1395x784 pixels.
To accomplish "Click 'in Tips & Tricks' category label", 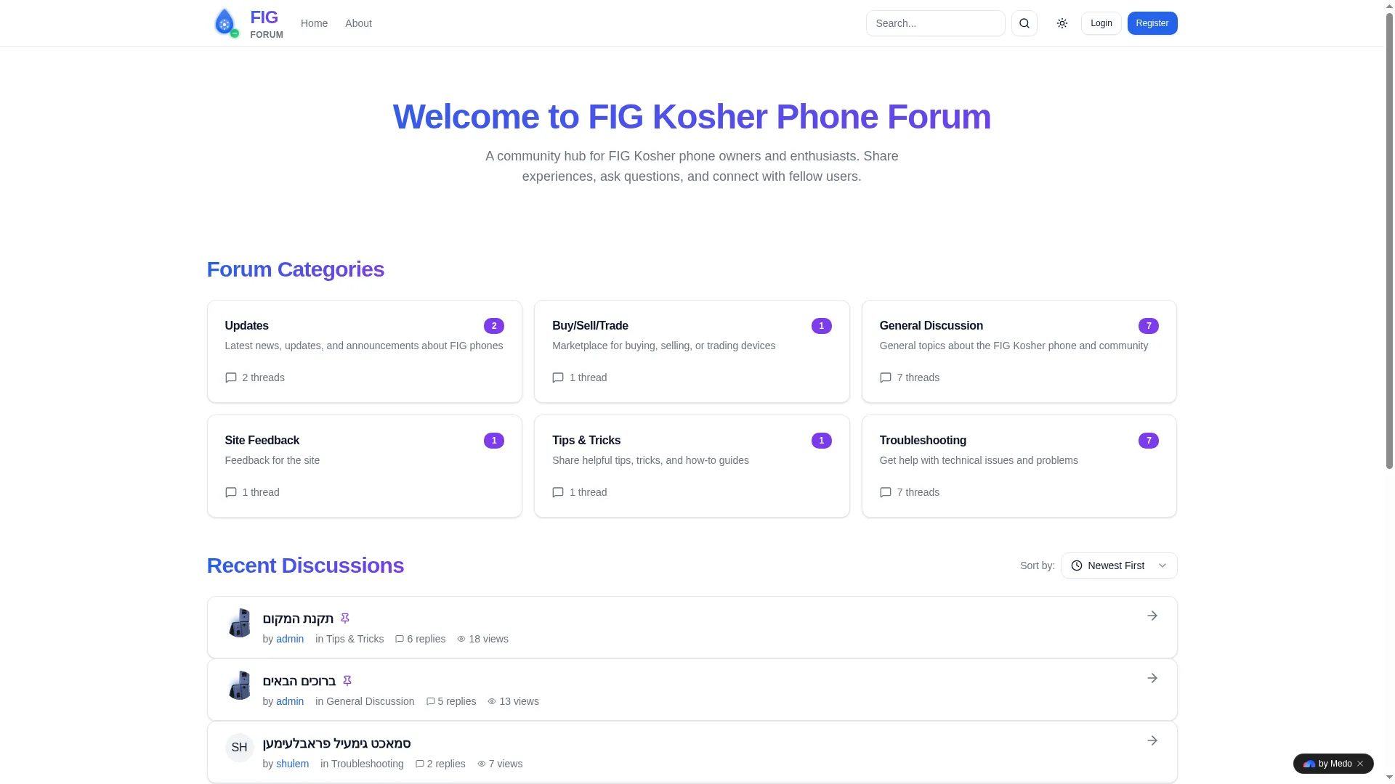I will [x=349, y=639].
